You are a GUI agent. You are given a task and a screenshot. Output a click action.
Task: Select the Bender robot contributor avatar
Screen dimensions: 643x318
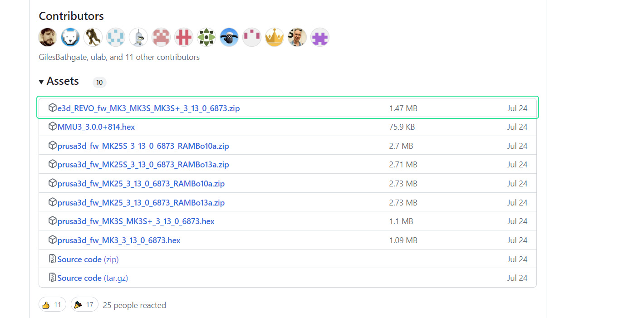pyautogui.click(x=138, y=37)
